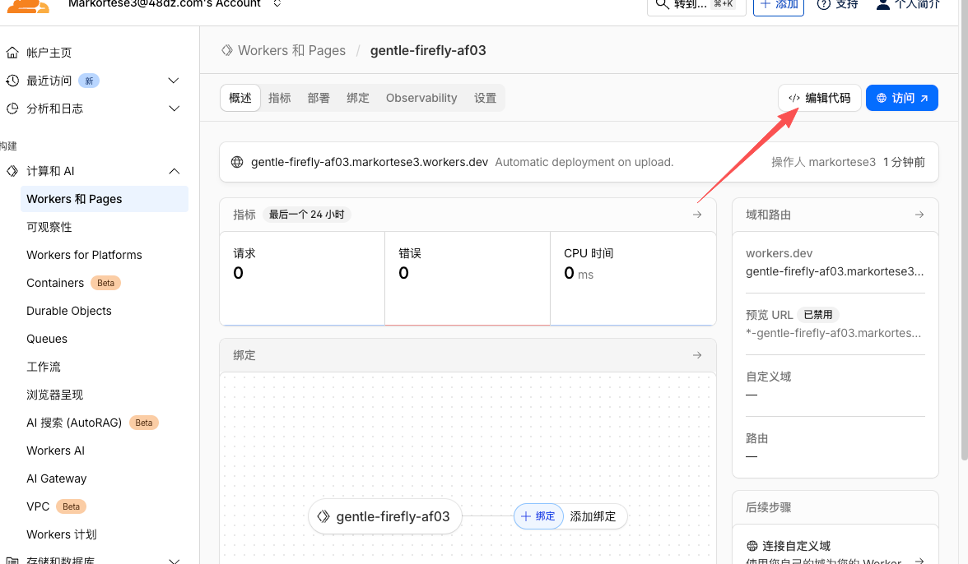This screenshot has width=968, height=564.
Task: Open the arrow on 域和路由 panel header
Action: click(919, 215)
